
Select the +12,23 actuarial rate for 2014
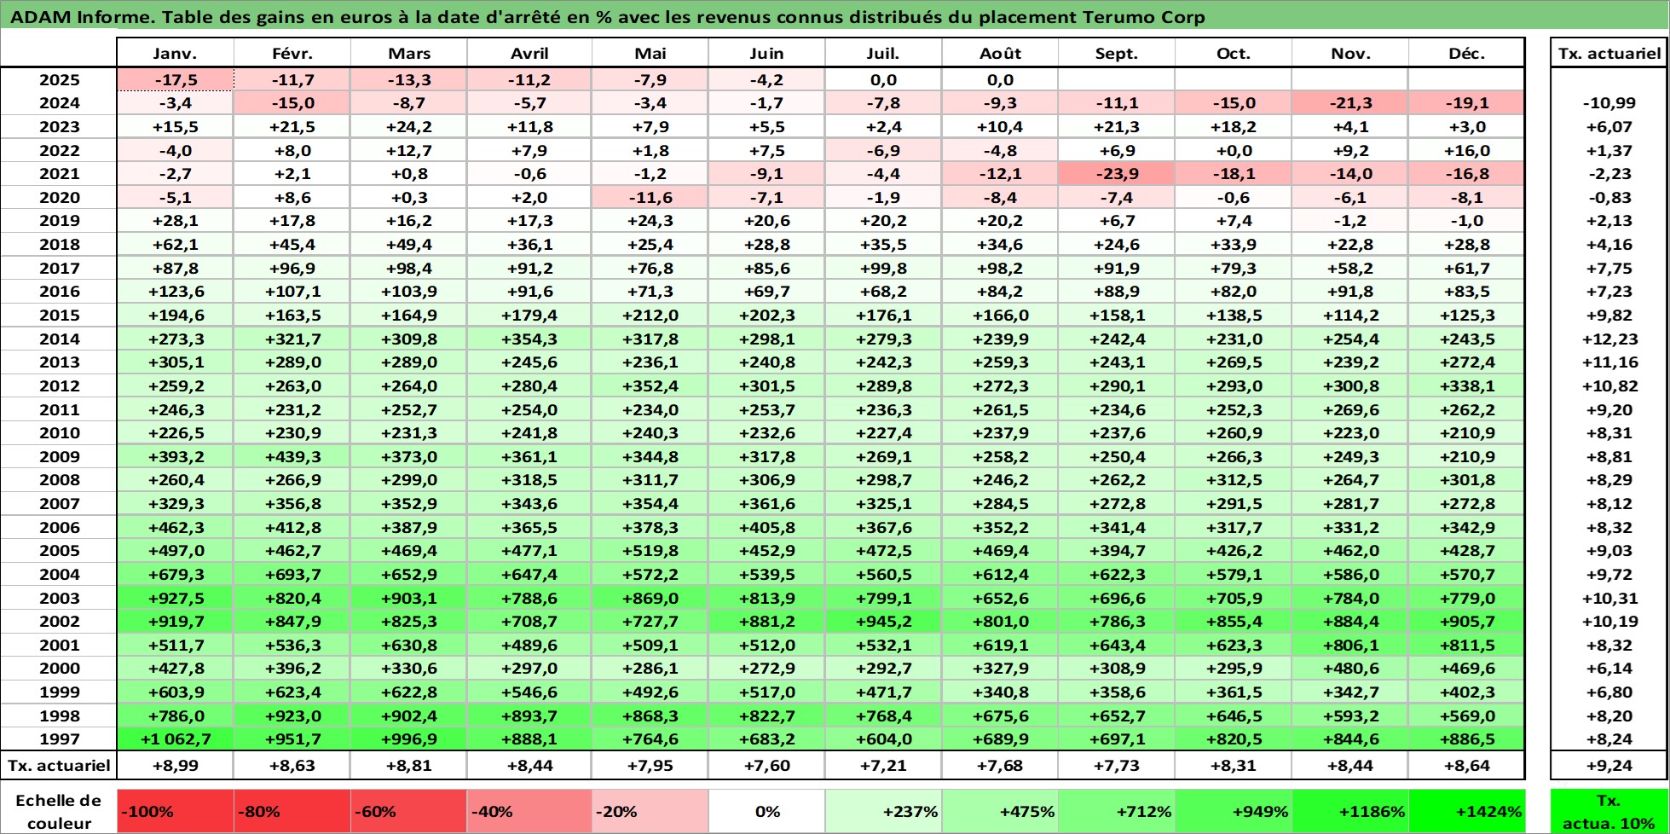1609,339
